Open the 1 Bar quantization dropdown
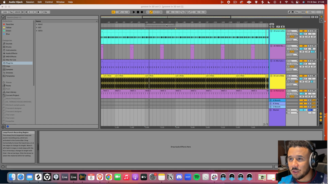 [x=46, y=12]
